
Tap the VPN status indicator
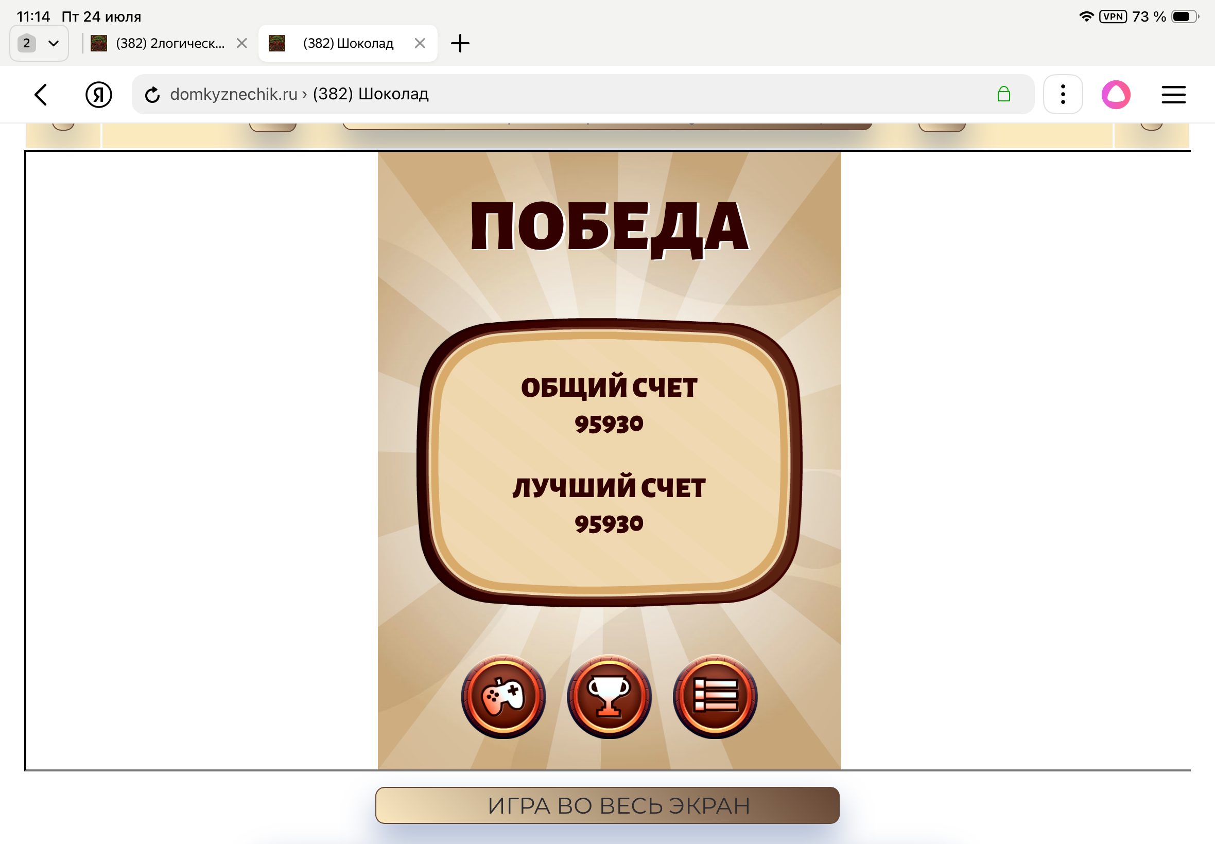tap(1113, 16)
